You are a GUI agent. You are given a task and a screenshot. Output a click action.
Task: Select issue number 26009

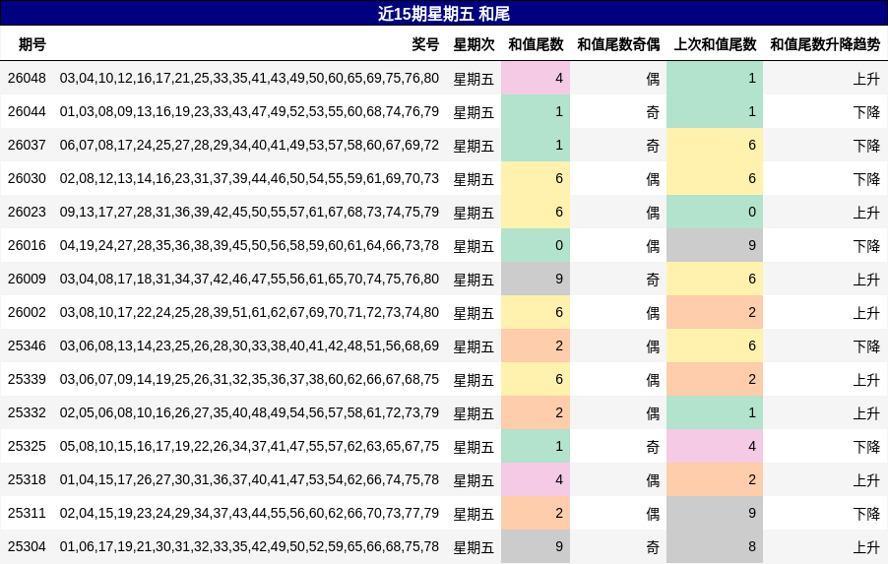[x=27, y=279]
